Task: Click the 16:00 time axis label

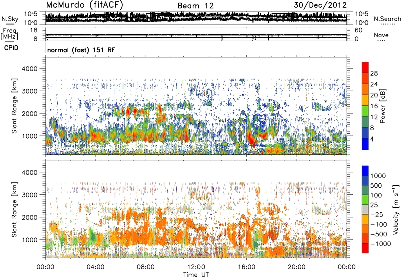Action: coord(246,267)
